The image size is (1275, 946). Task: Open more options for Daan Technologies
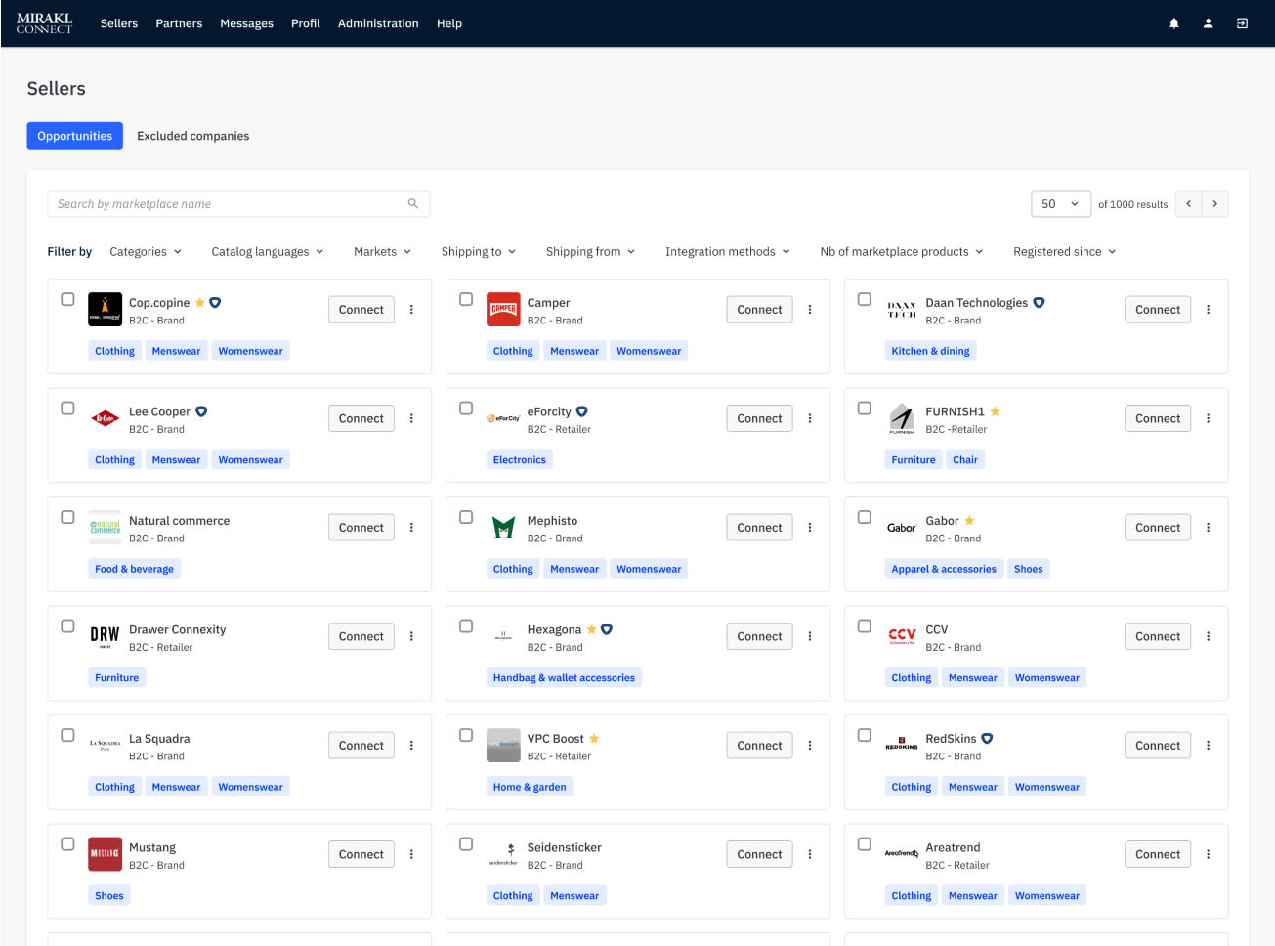(1209, 310)
